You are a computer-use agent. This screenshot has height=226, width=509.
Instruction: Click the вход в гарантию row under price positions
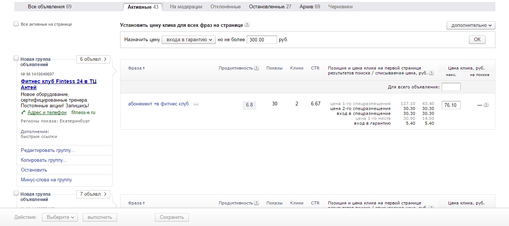click(x=372, y=123)
